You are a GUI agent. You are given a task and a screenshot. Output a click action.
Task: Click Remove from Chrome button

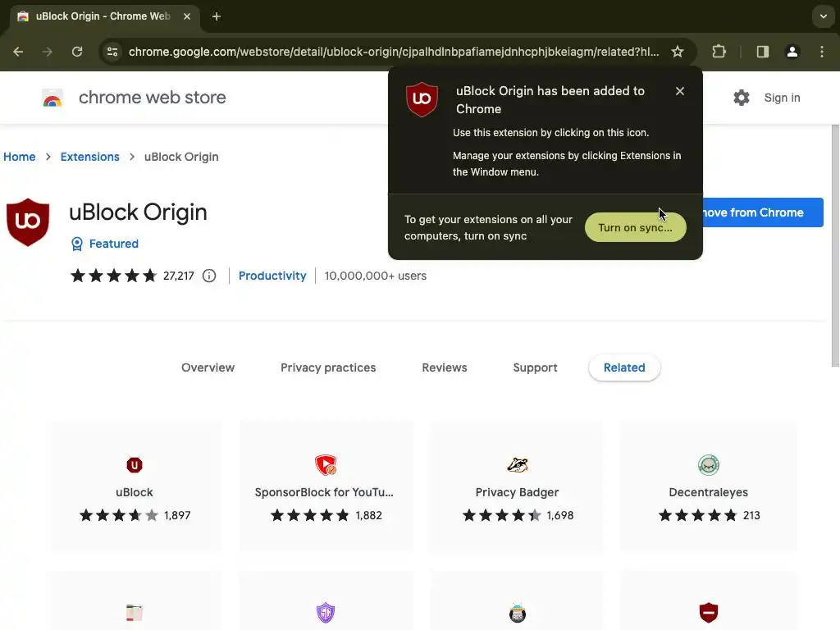pyautogui.click(x=762, y=212)
